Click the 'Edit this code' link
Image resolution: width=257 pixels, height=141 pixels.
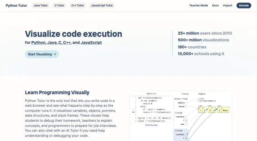(151, 125)
